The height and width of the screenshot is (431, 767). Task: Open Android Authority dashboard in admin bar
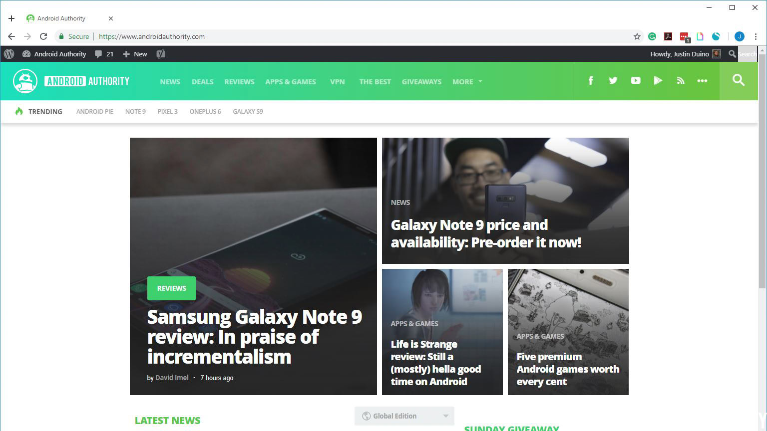(x=54, y=54)
